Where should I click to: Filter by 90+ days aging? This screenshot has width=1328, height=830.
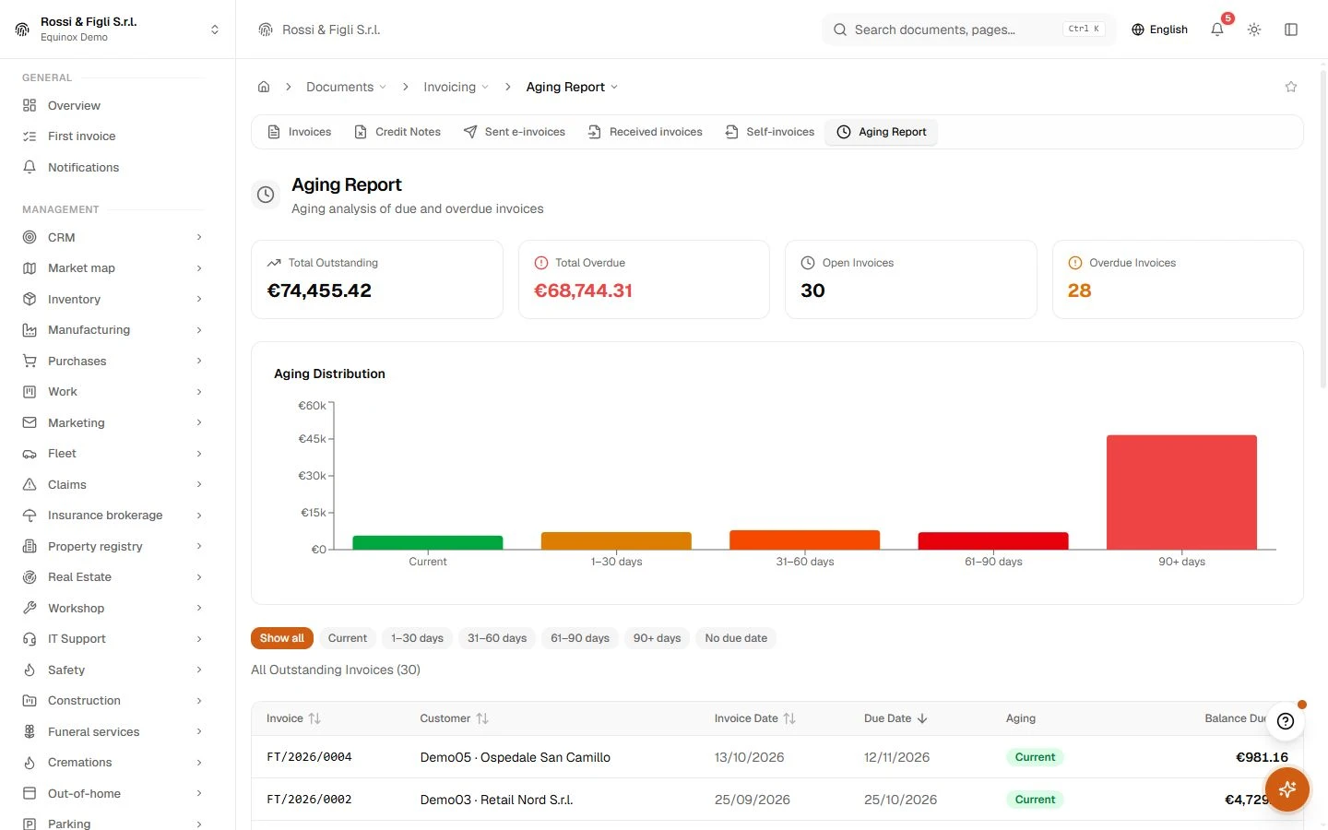657,638
